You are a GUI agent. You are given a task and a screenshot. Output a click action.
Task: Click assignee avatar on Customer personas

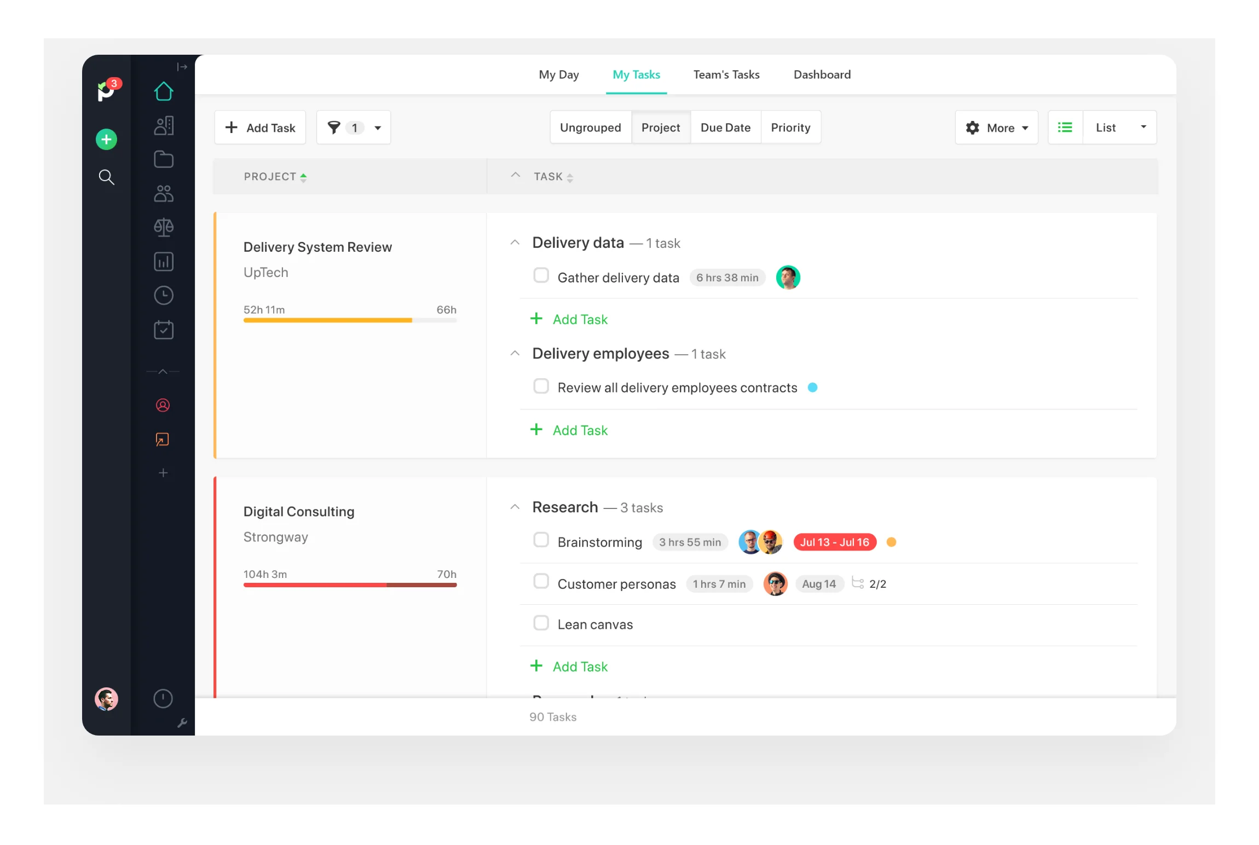pos(776,583)
